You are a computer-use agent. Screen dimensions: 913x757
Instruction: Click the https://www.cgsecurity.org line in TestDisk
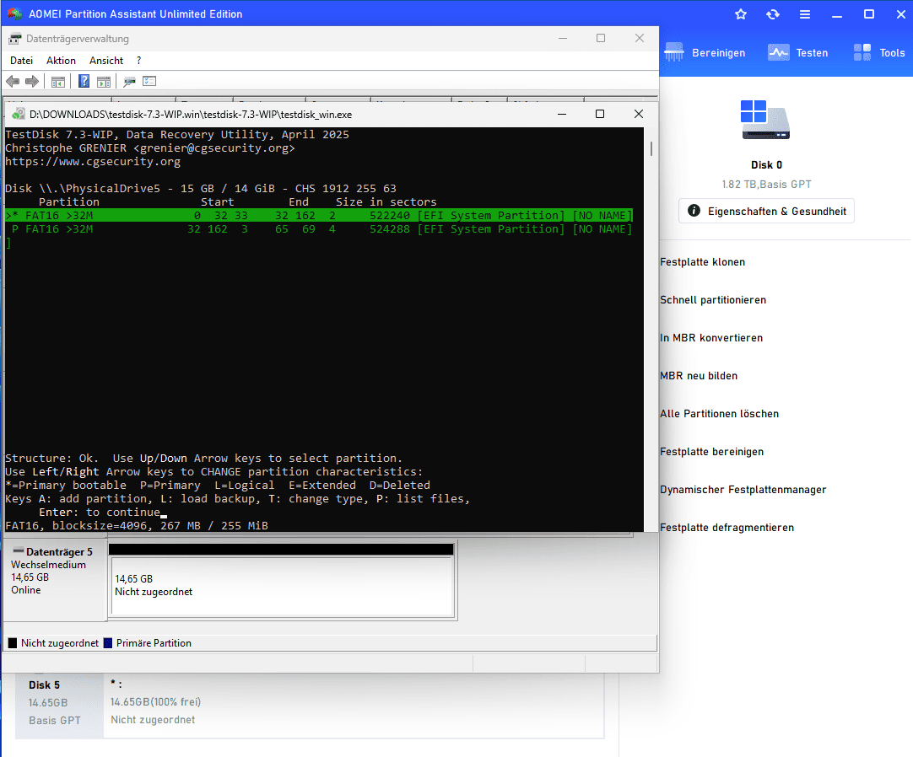tap(93, 161)
